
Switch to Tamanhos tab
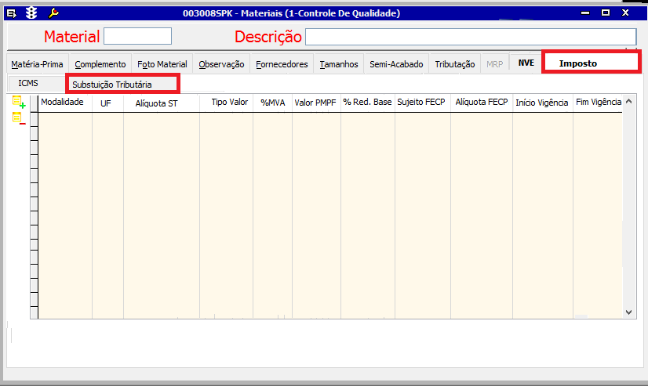pyautogui.click(x=339, y=64)
